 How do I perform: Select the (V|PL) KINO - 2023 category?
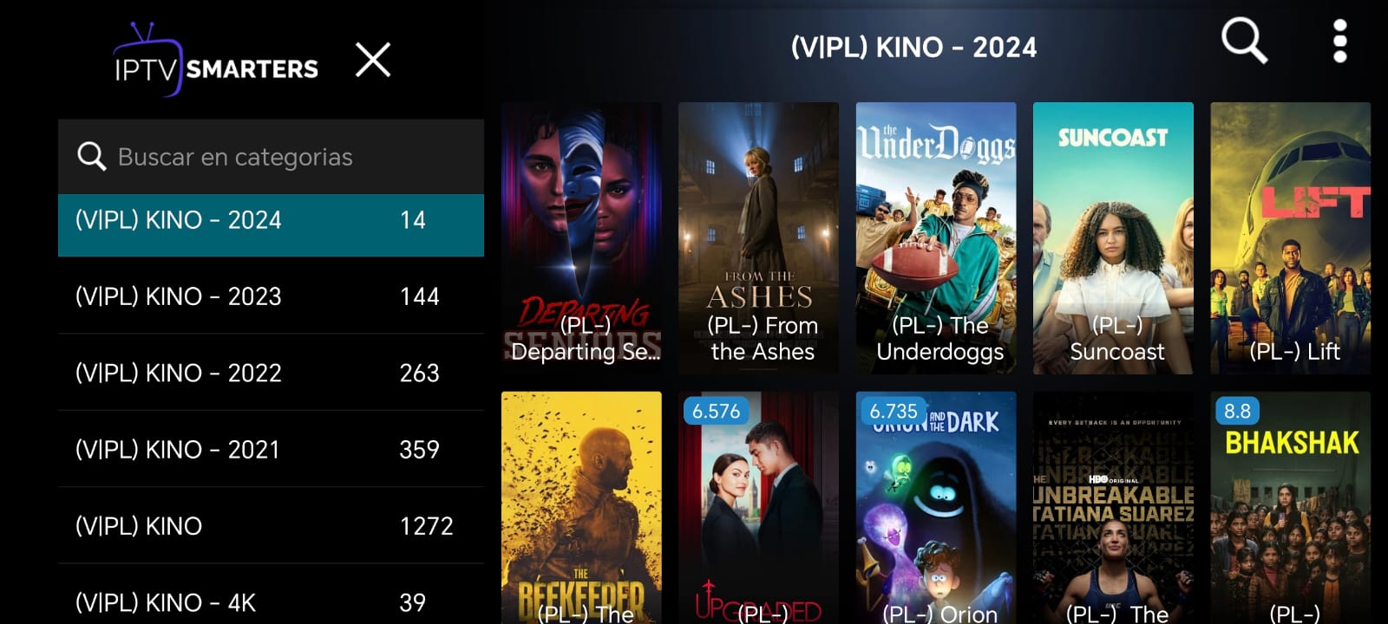coord(271,296)
